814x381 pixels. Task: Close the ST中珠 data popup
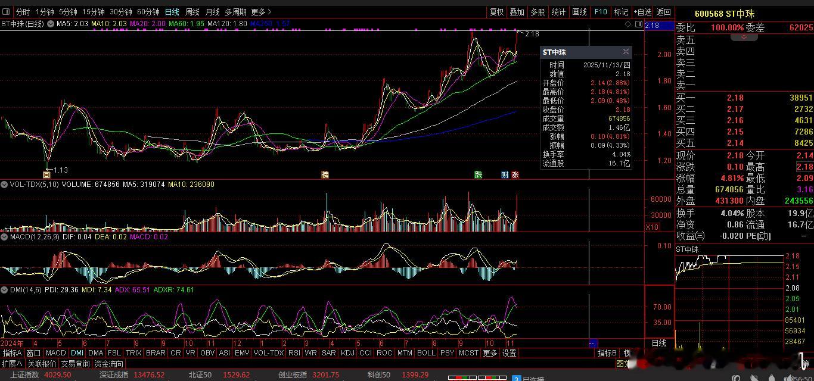[x=626, y=52]
